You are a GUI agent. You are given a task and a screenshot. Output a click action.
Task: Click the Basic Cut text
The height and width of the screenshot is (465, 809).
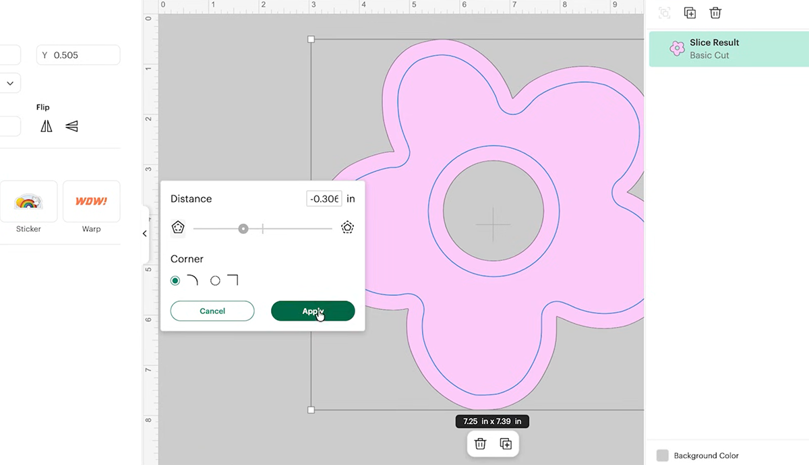[709, 55]
